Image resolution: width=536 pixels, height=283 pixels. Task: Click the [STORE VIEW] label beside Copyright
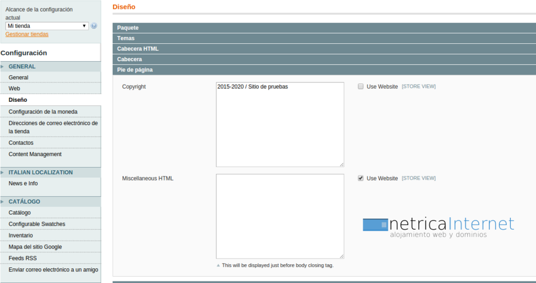click(x=419, y=87)
